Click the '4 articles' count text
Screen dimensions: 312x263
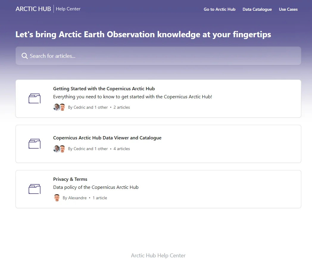tap(121, 149)
